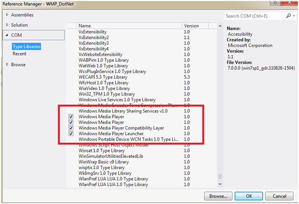
Task: Click in the Search COM field
Action: coord(253,16)
